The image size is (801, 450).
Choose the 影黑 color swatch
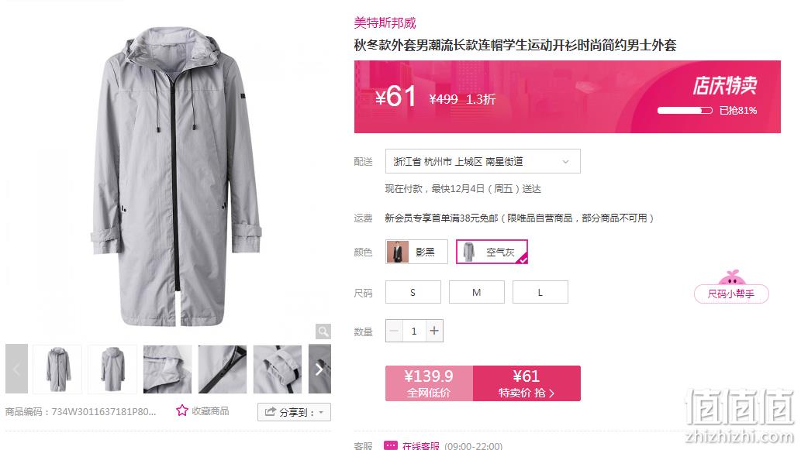click(416, 252)
